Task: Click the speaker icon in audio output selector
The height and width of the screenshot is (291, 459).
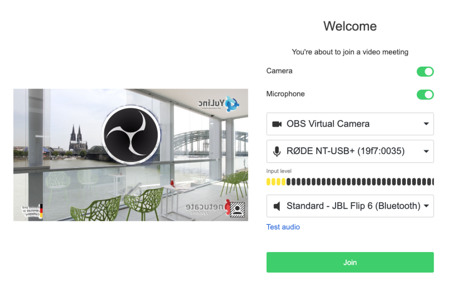Action: [277, 206]
